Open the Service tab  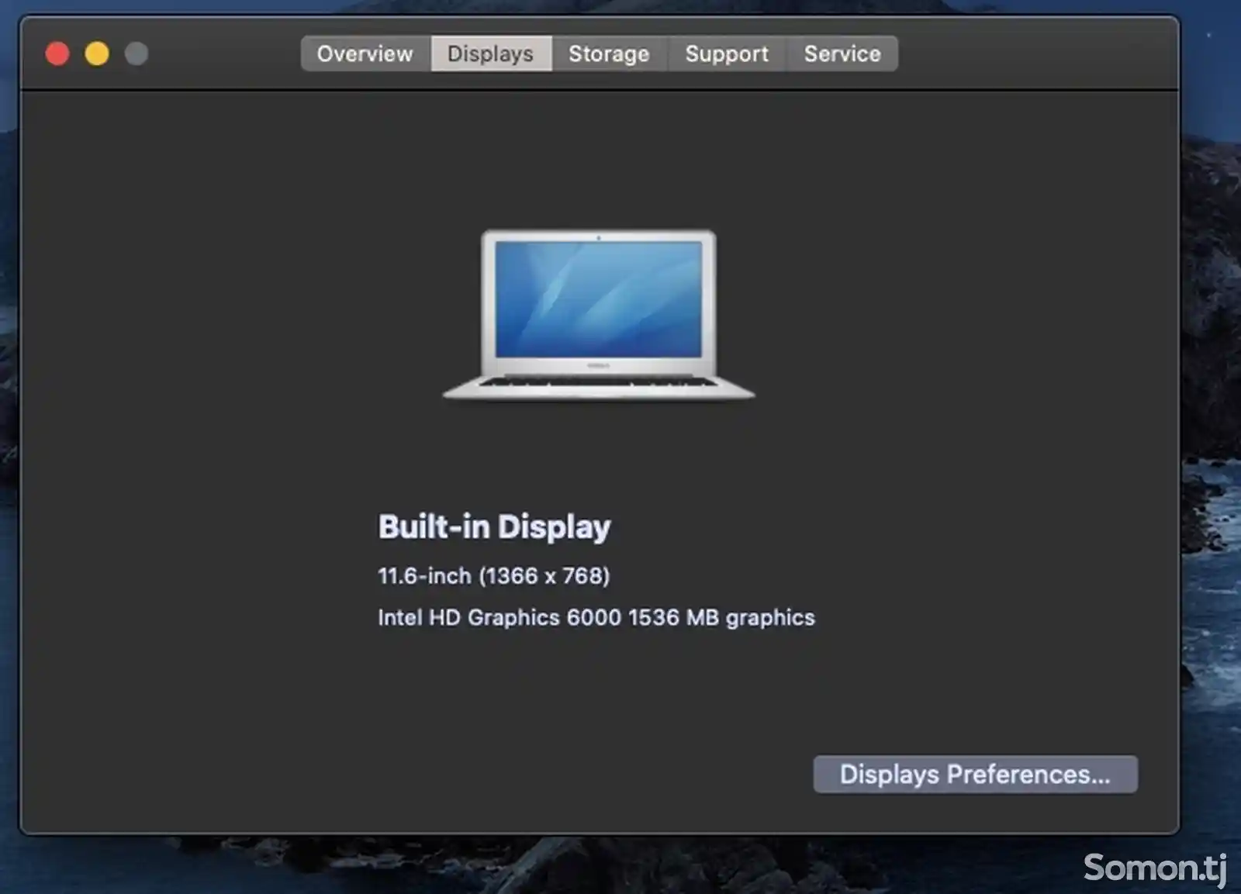[842, 54]
